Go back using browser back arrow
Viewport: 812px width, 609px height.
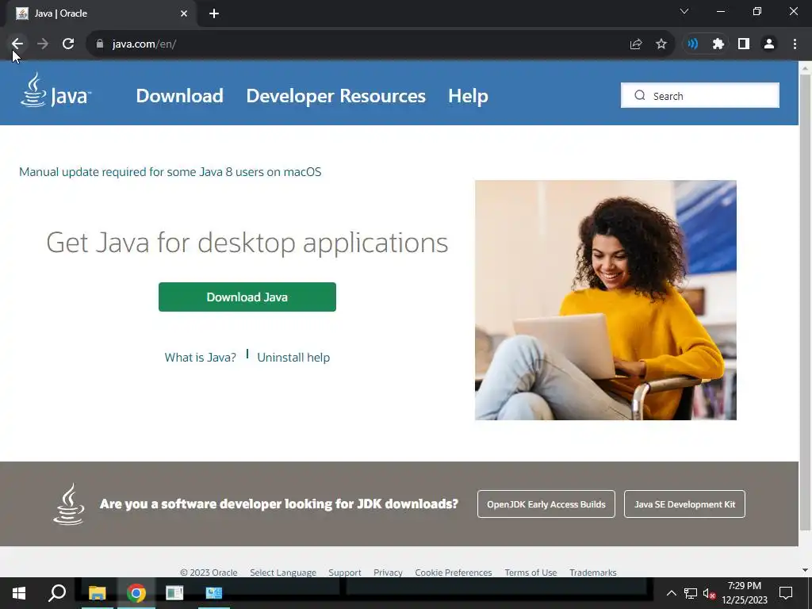(17, 44)
